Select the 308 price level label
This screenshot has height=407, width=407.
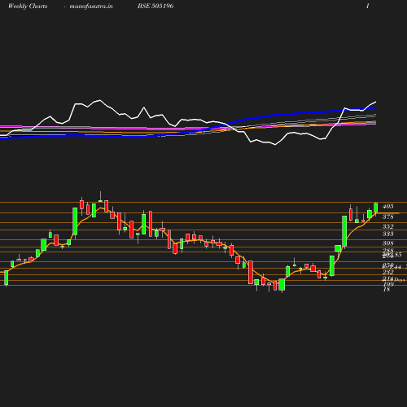(387, 243)
